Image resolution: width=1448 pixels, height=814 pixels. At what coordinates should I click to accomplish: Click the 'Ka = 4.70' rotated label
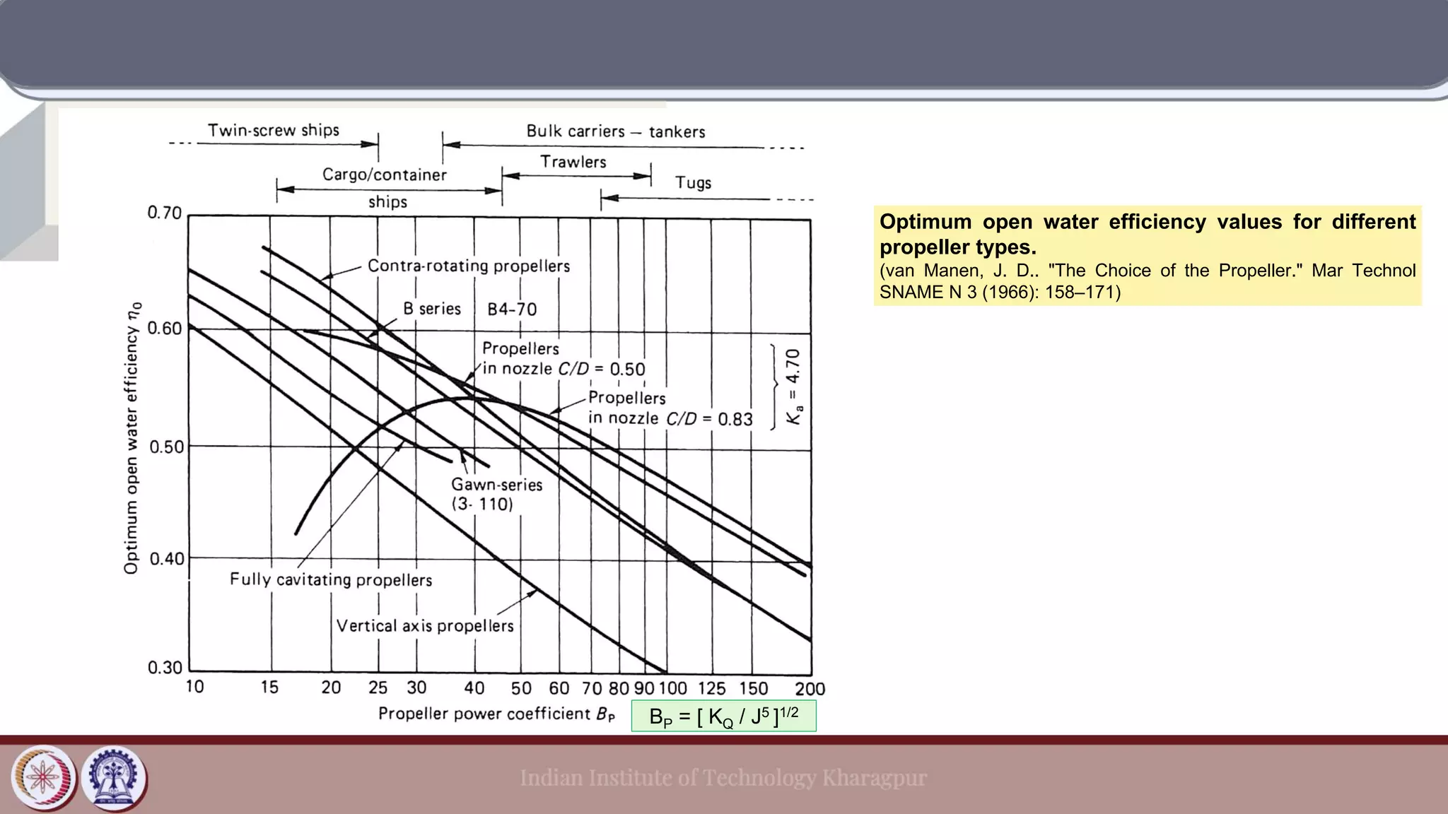click(x=794, y=387)
